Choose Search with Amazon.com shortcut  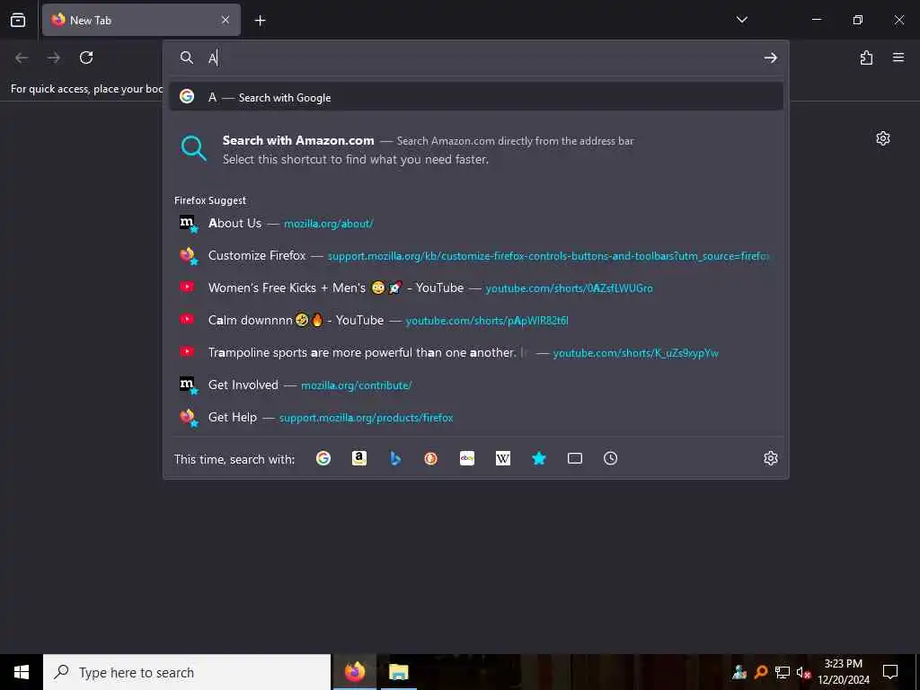[x=476, y=150]
